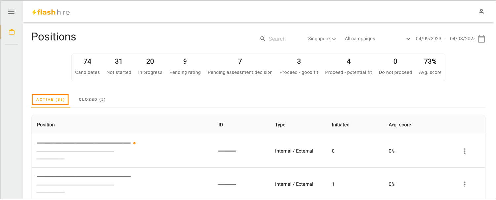Click the end date 04/03/2025
496x200 pixels.
[463, 39]
